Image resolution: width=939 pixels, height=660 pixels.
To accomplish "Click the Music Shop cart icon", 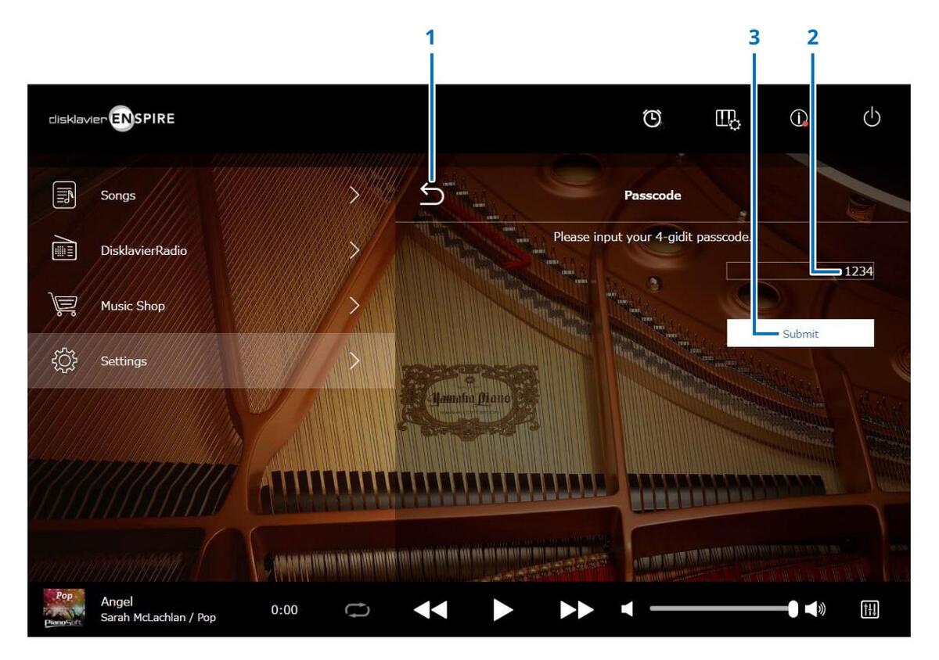I will pyautogui.click(x=64, y=306).
